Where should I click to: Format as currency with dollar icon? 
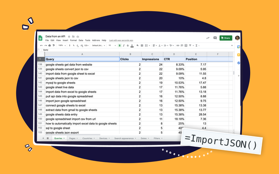[70, 45]
